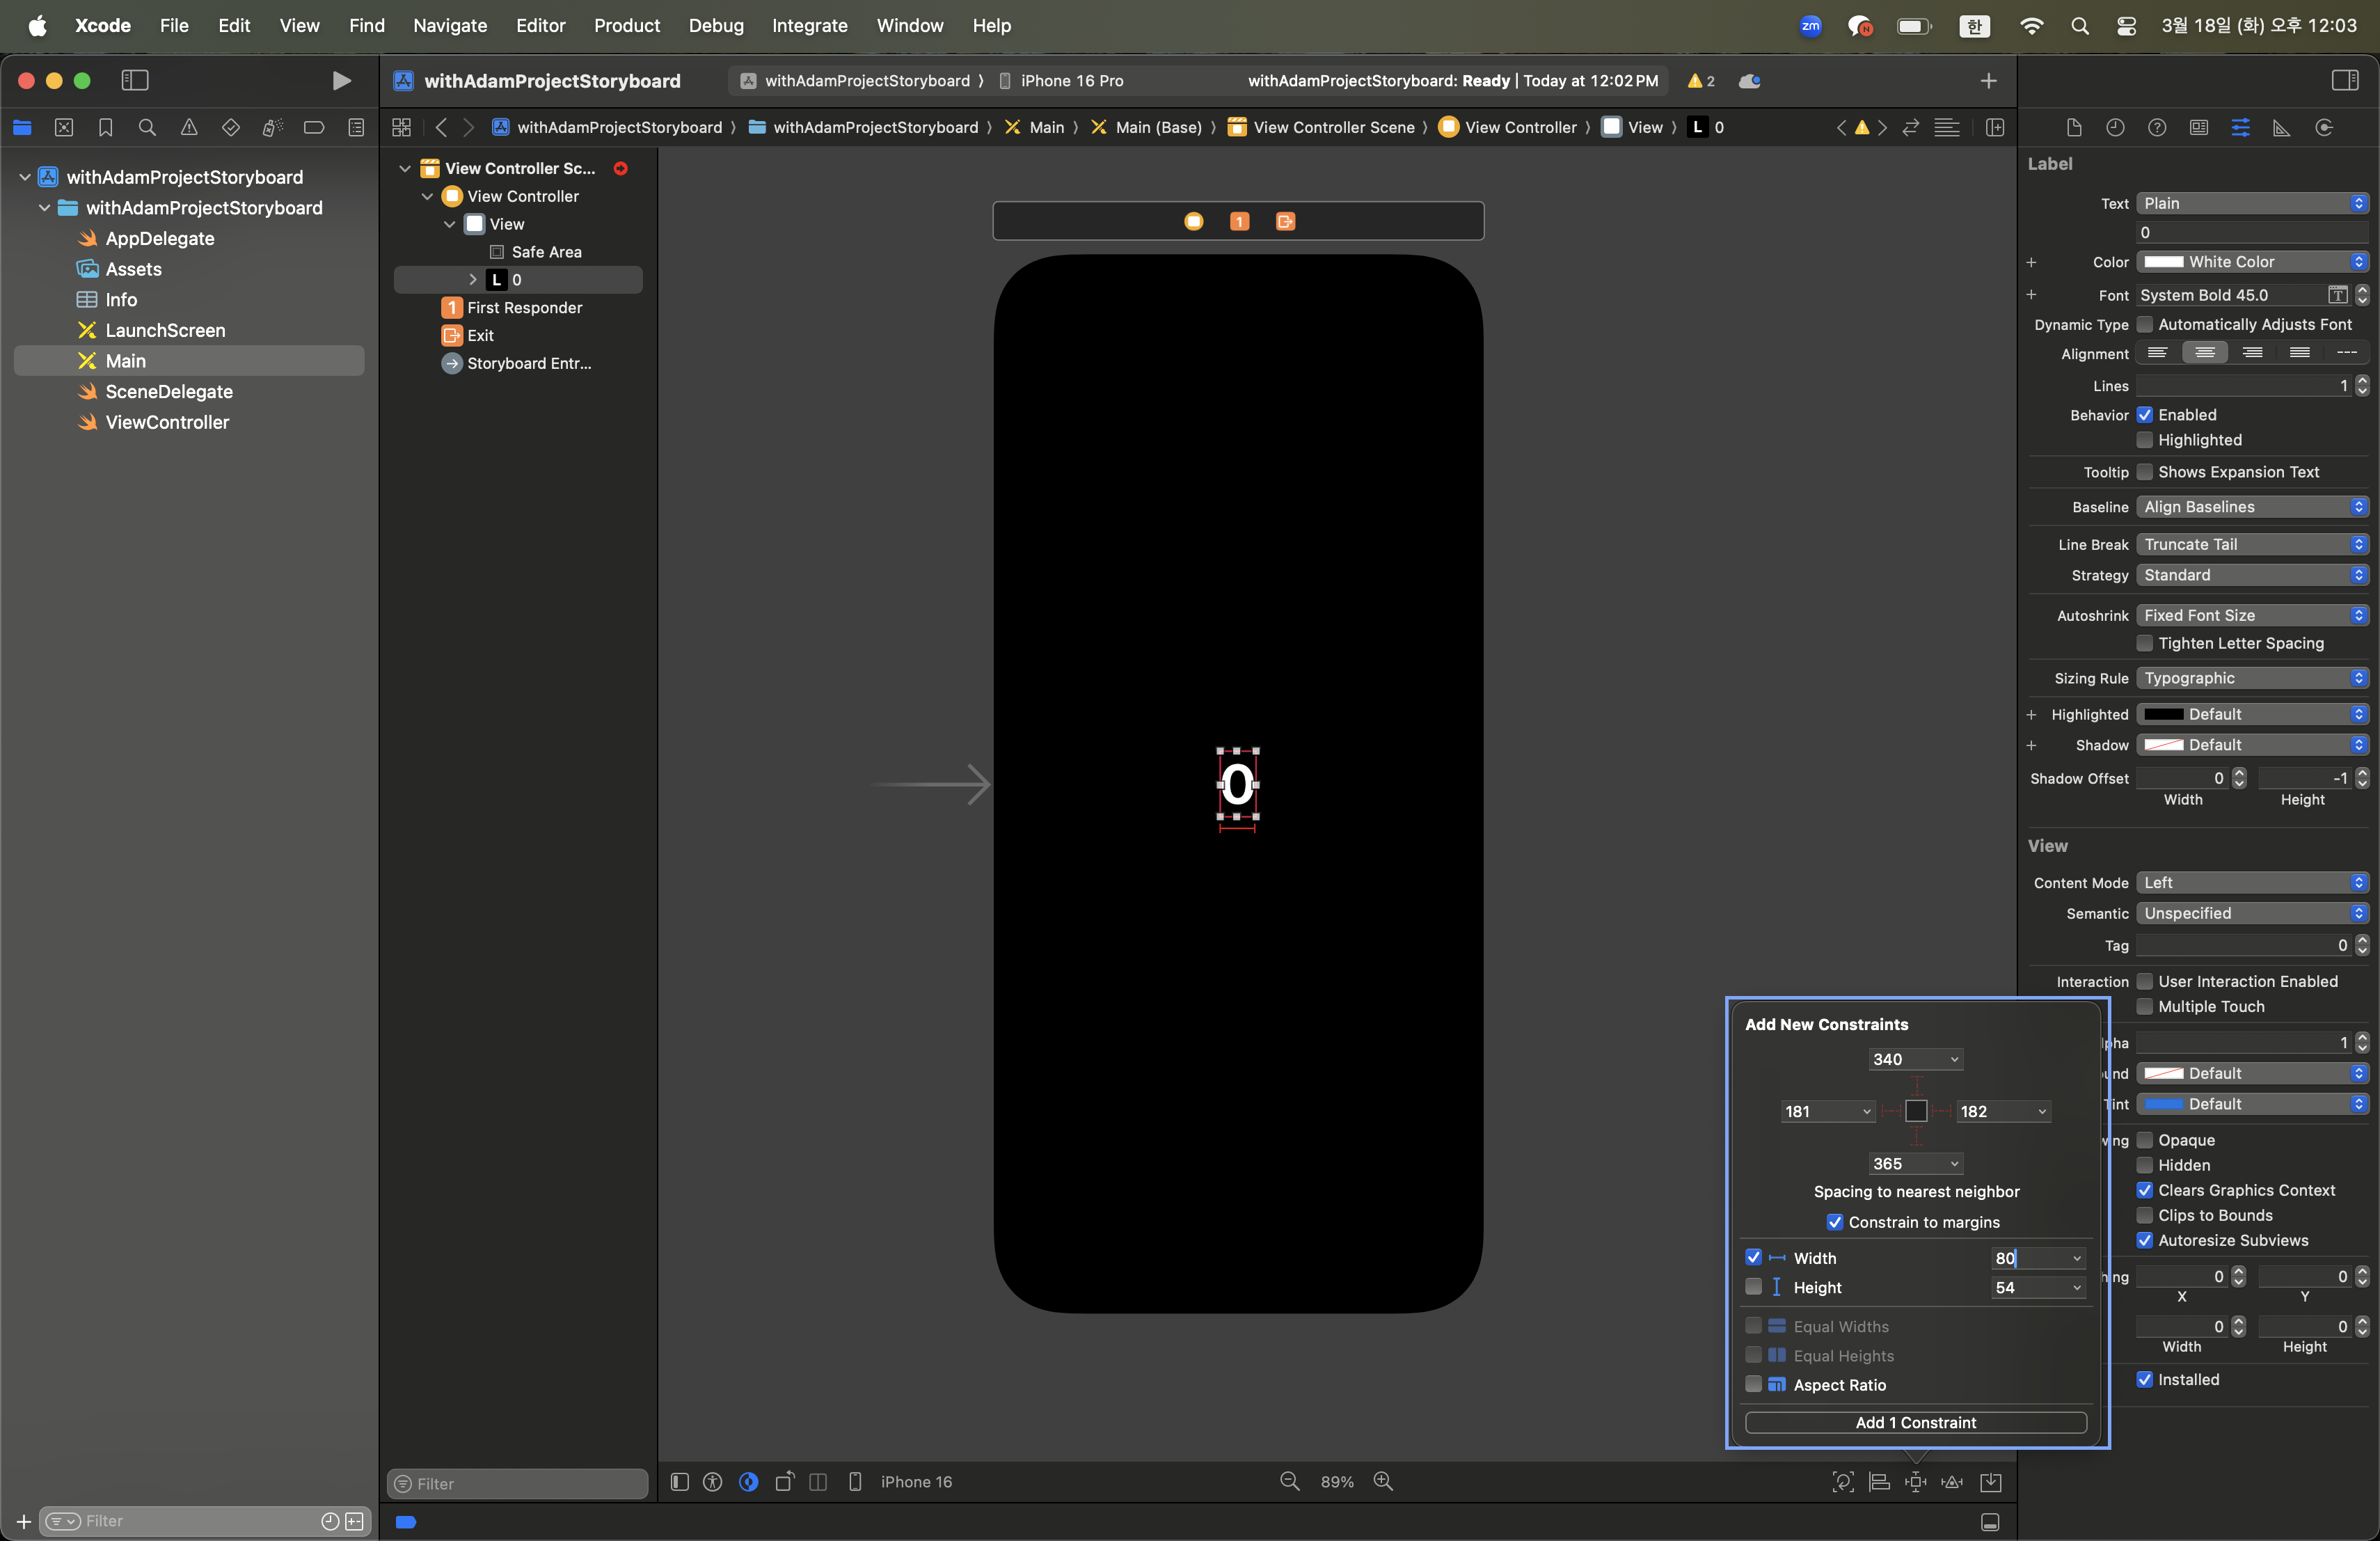Open the Content Mode Left dropdown
2380x1541 pixels.
pyautogui.click(x=2252, y=882)
